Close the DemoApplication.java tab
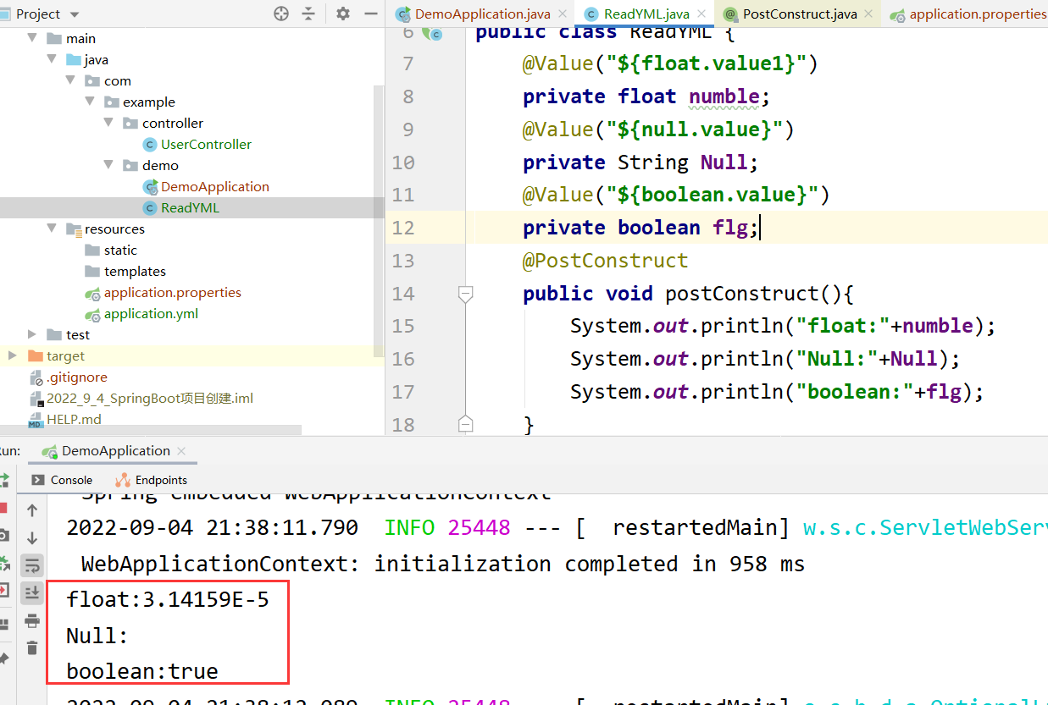Viewport: 1048px width, 705px height. (x=563, y=14)
